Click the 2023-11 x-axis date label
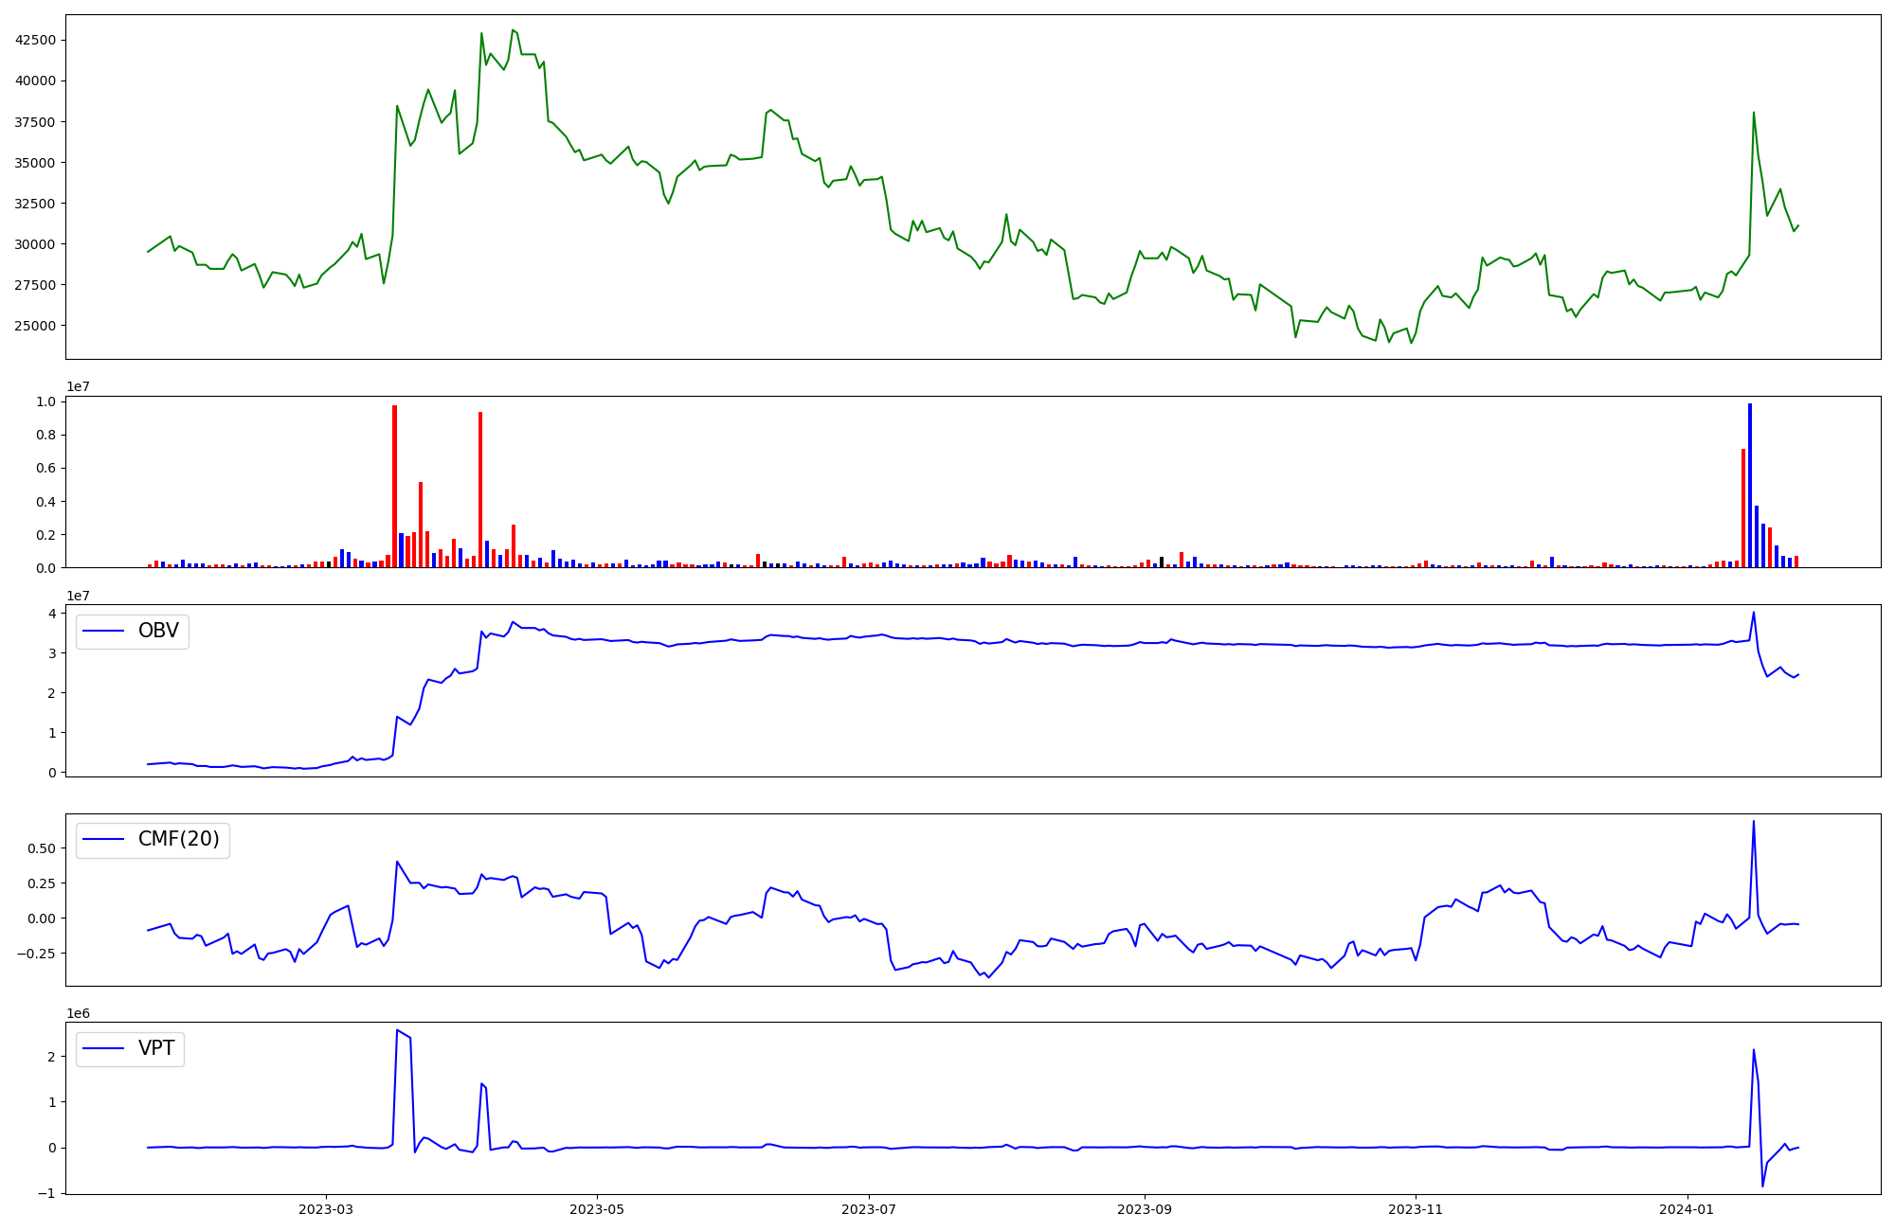The image size is (1895, 1231). [x=1416, y=1209]
